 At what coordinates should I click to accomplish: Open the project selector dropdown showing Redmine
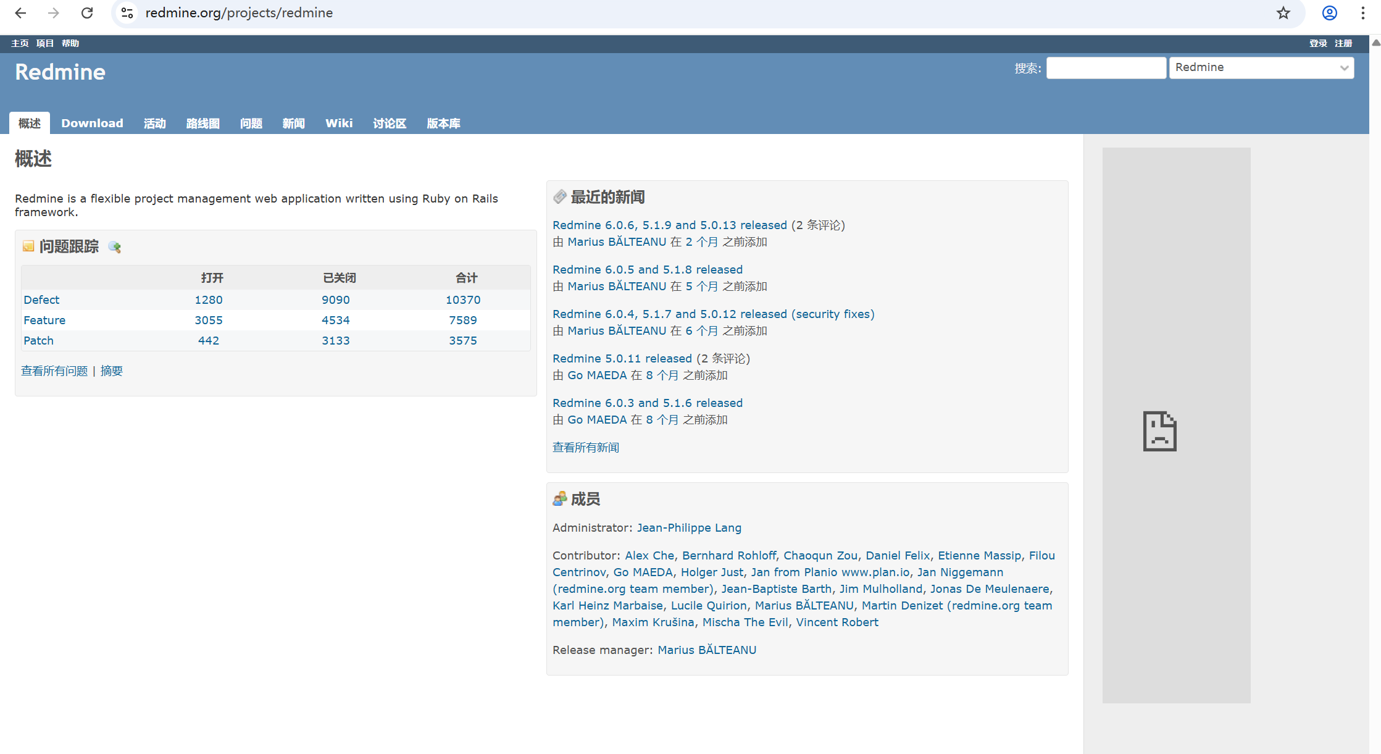pyautogui.click(x=1261, y=67)
